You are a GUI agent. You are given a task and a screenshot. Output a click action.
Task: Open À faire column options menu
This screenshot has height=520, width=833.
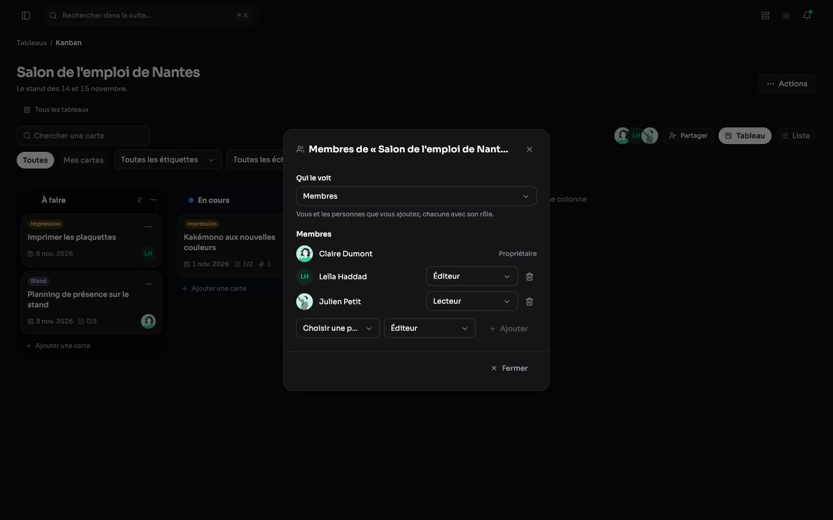153,200
